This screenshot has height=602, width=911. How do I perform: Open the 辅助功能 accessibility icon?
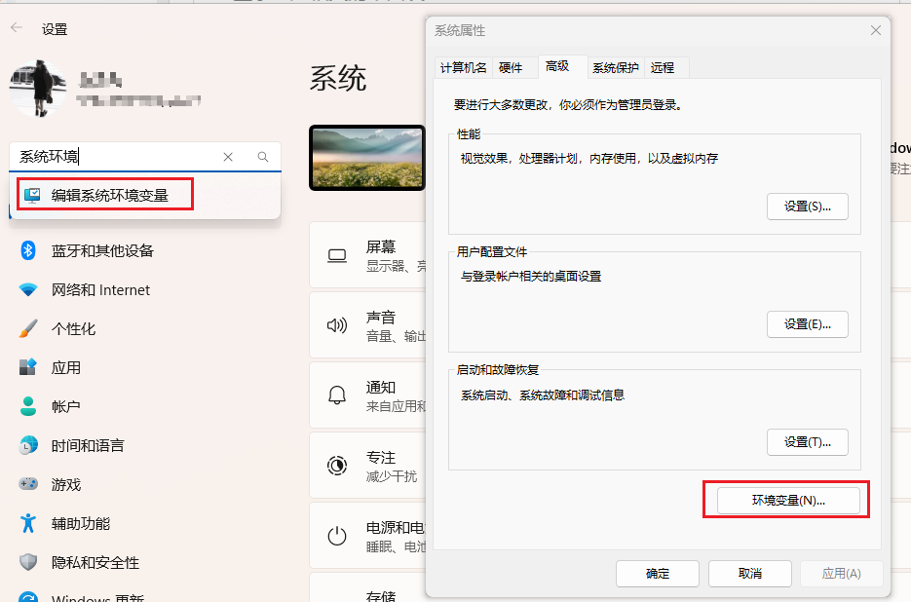[x=28, y=523]
